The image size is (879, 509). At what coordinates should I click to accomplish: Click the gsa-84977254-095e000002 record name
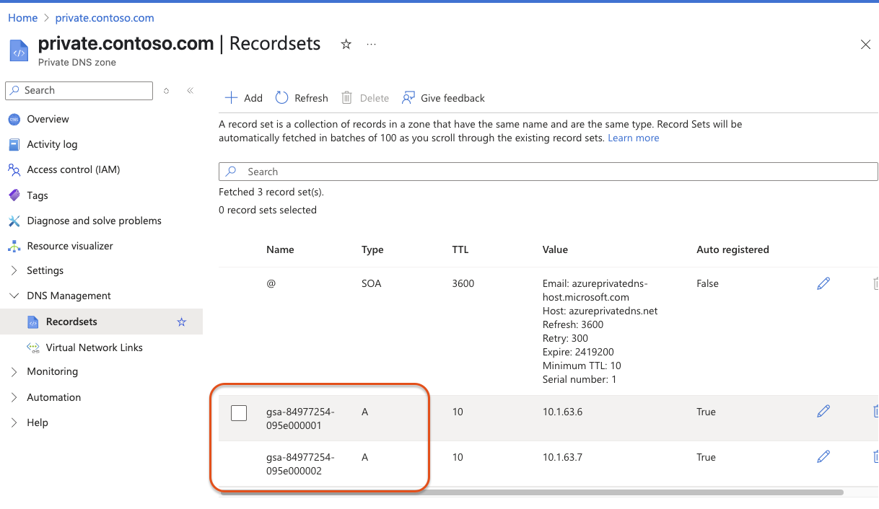pos(300,464)
